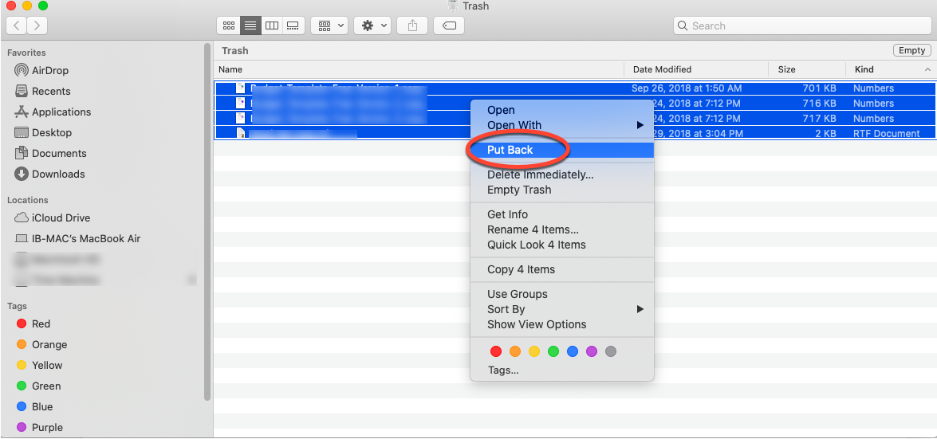
Task: Choose Put Back from context menu
Action: [x=510, y=150]
